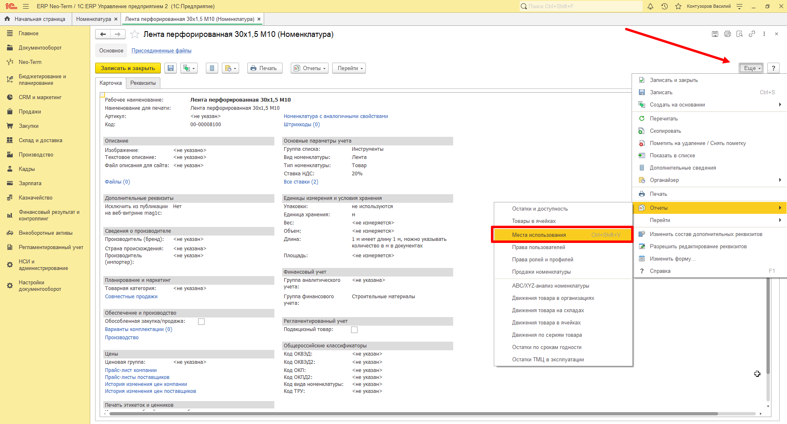The image size is (787, 424).
Task: Switch to the Реквизиты tab
Action: pyautogui.click(x=143, y=83)
